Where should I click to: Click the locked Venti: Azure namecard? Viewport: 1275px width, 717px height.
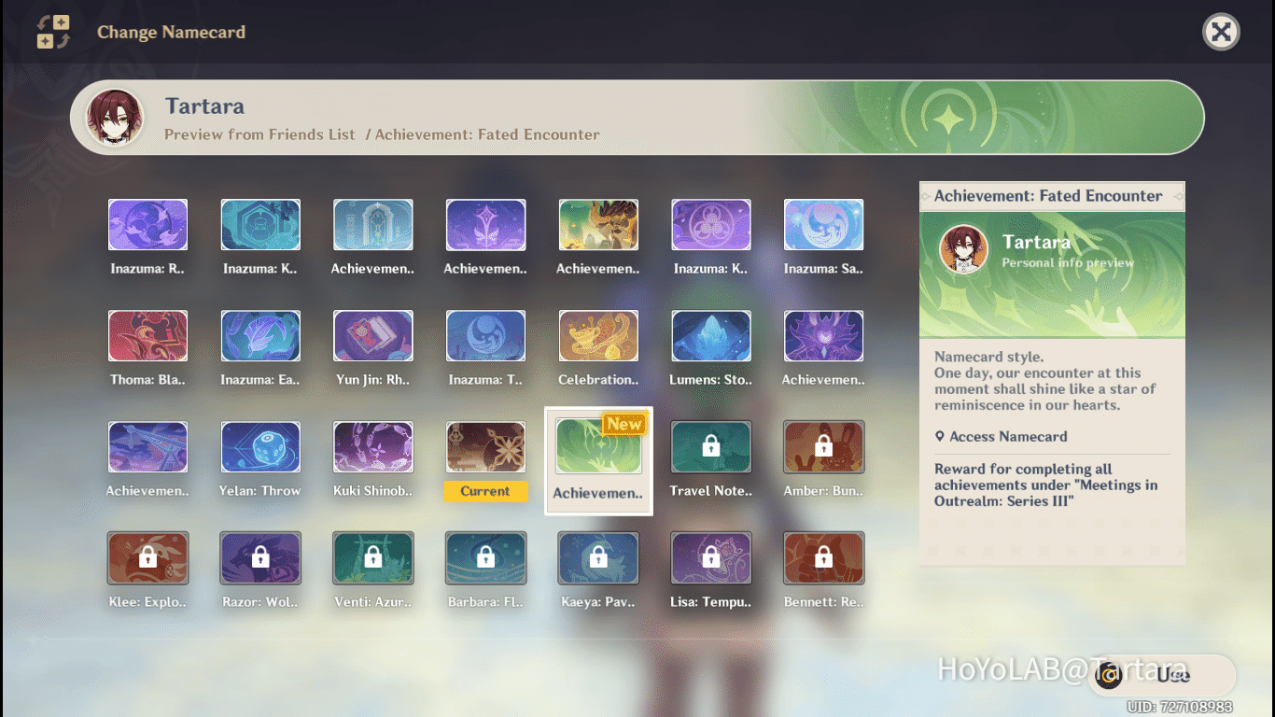[373, 558]
